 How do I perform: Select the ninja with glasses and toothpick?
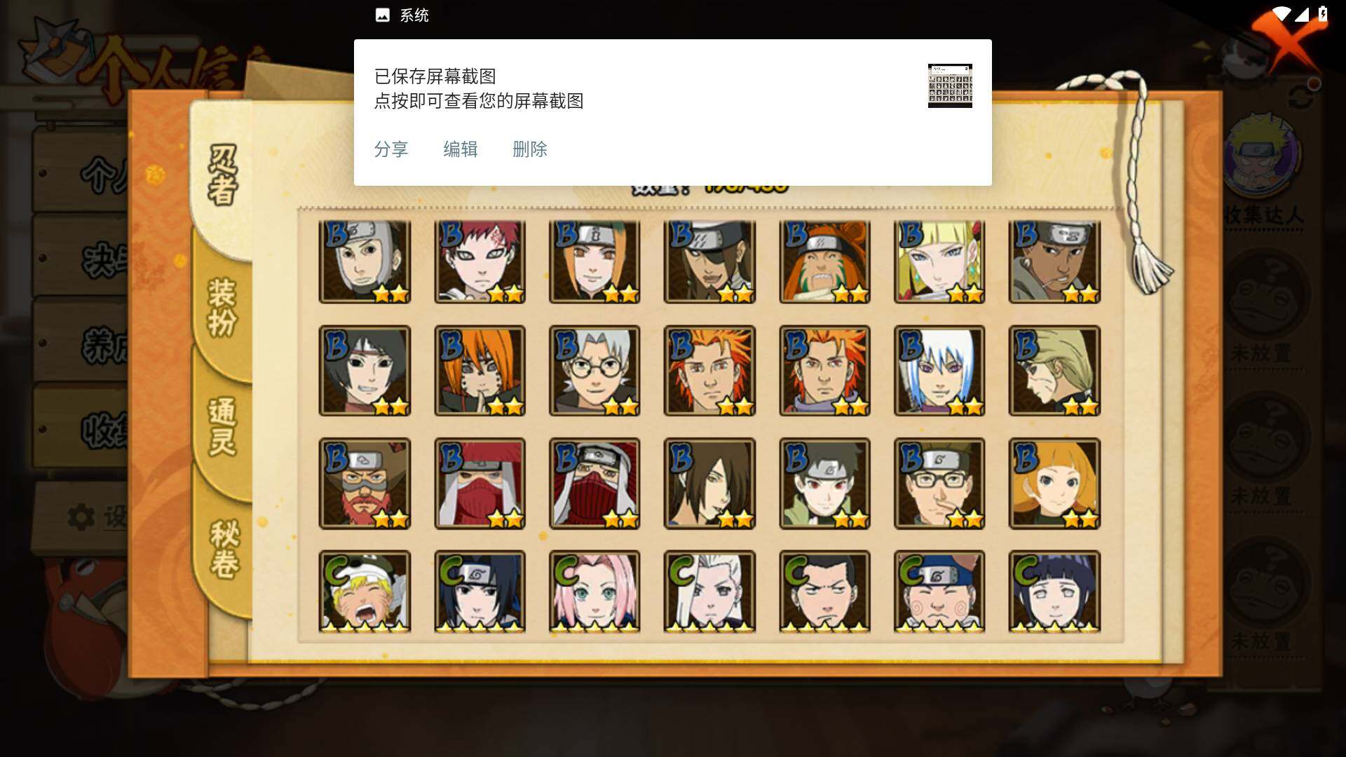[x=939, y=483]
